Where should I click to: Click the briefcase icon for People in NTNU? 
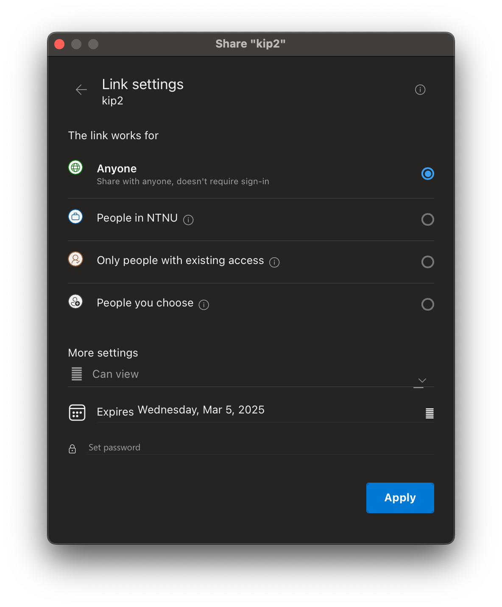click(x=75, y=217)
